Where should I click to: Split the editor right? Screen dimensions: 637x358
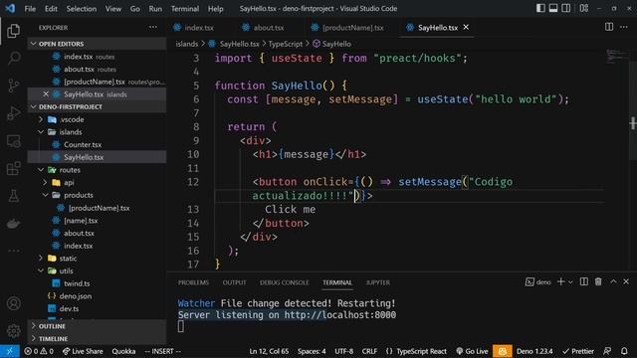coord(609,27)
